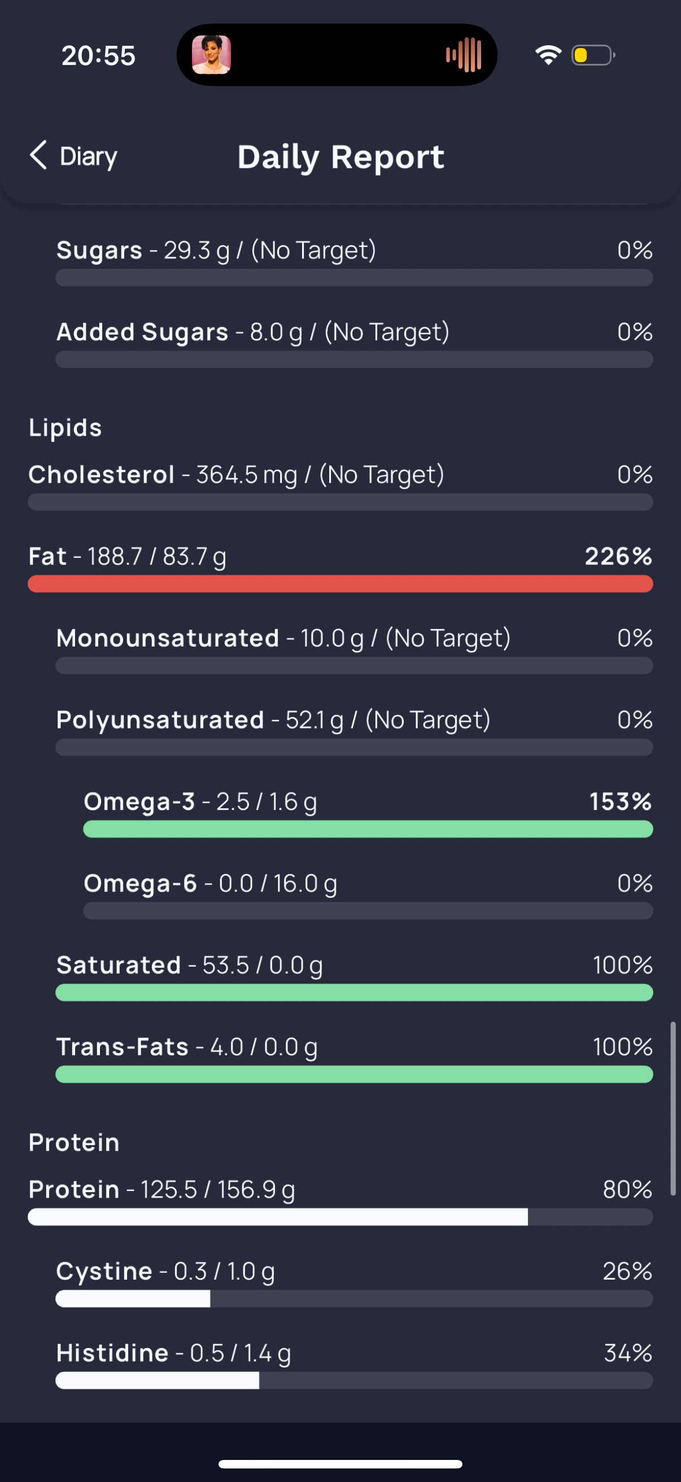Open the Added Sugars nutrient row
The width and height of the screenshot is (681, 1482).
(x=354, y=344)
